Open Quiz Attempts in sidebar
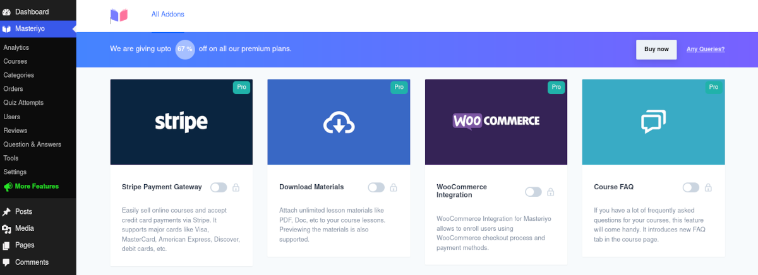 coord(23,103)
